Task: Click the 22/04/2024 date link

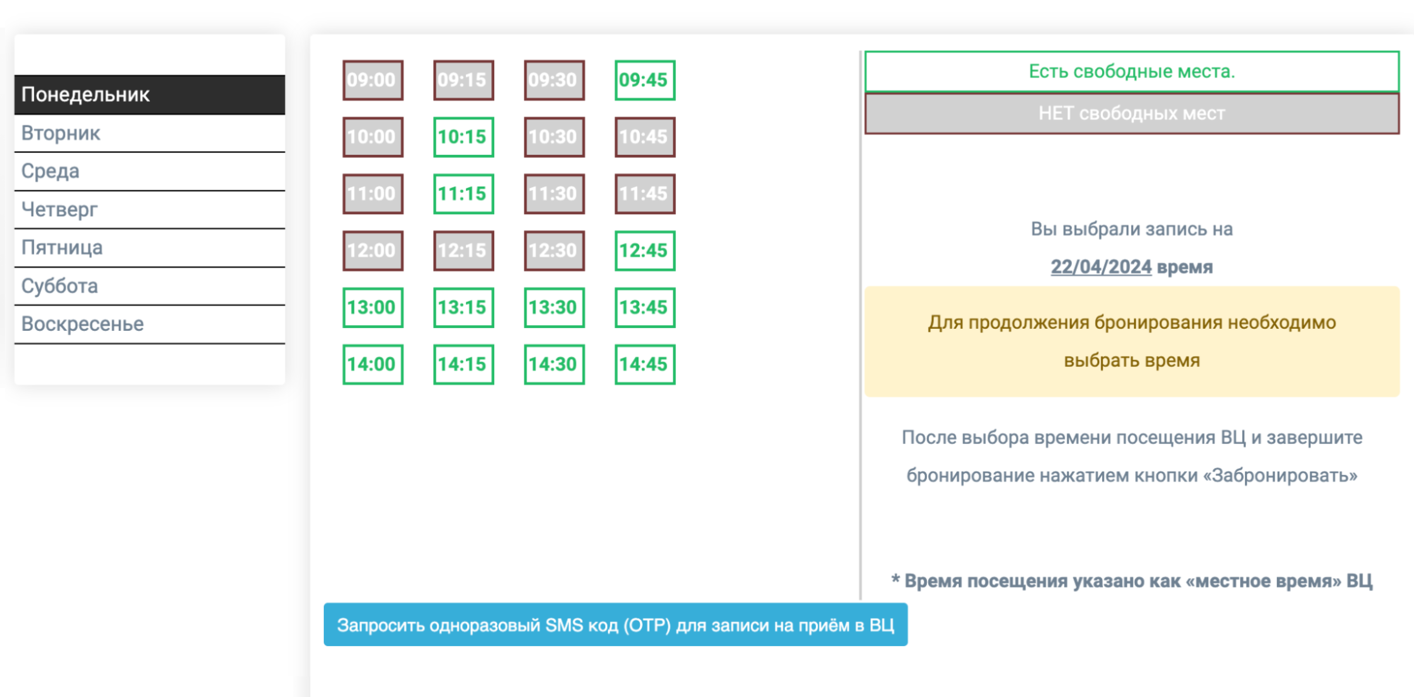Action: point(1100,267)
